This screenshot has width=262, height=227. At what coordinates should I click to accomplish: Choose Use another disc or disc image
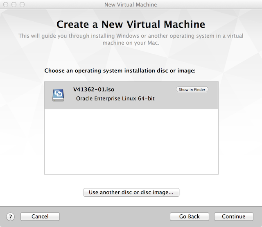point(131,192)
